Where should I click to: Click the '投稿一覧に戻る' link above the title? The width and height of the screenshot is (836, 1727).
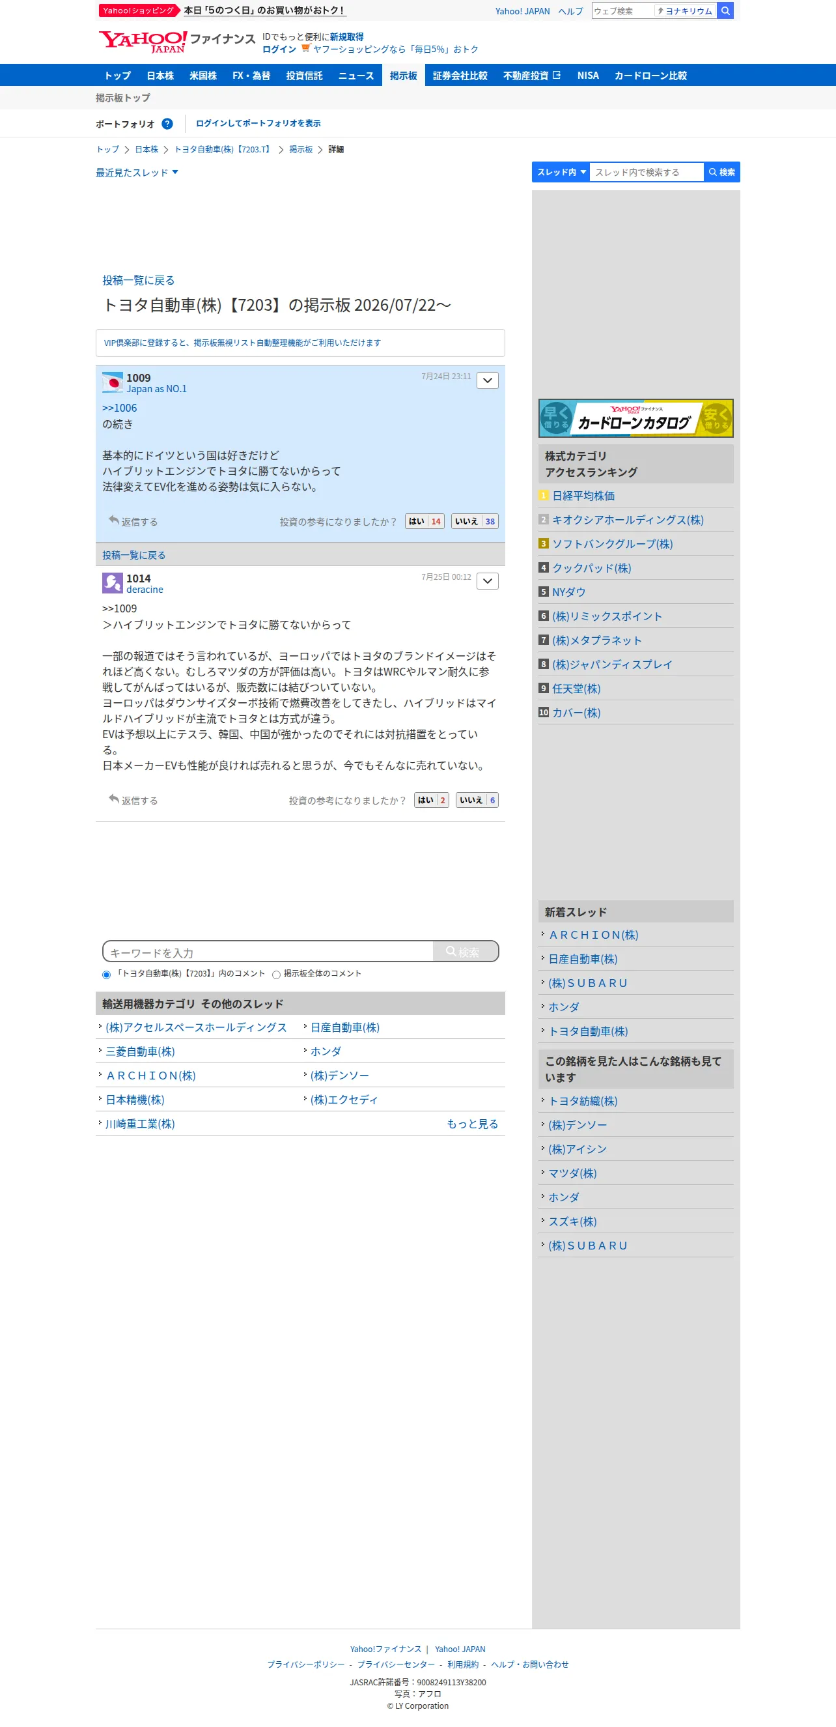tap(138, 280)
